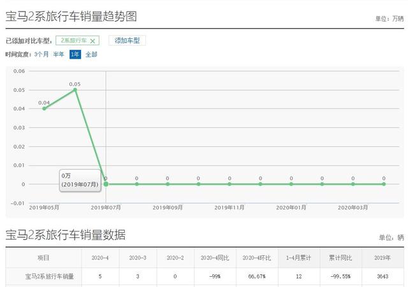Select the 3个月 time range

coord(41,54)
